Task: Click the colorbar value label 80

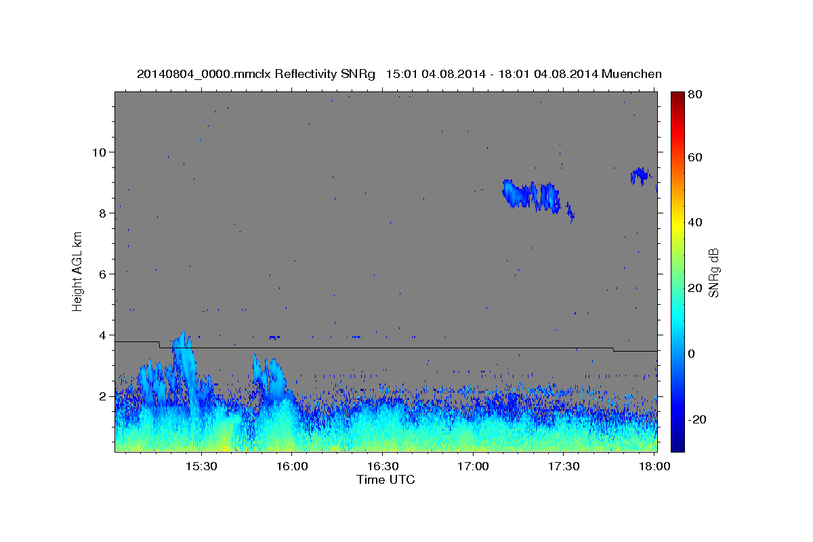Action: pos(696,94)
